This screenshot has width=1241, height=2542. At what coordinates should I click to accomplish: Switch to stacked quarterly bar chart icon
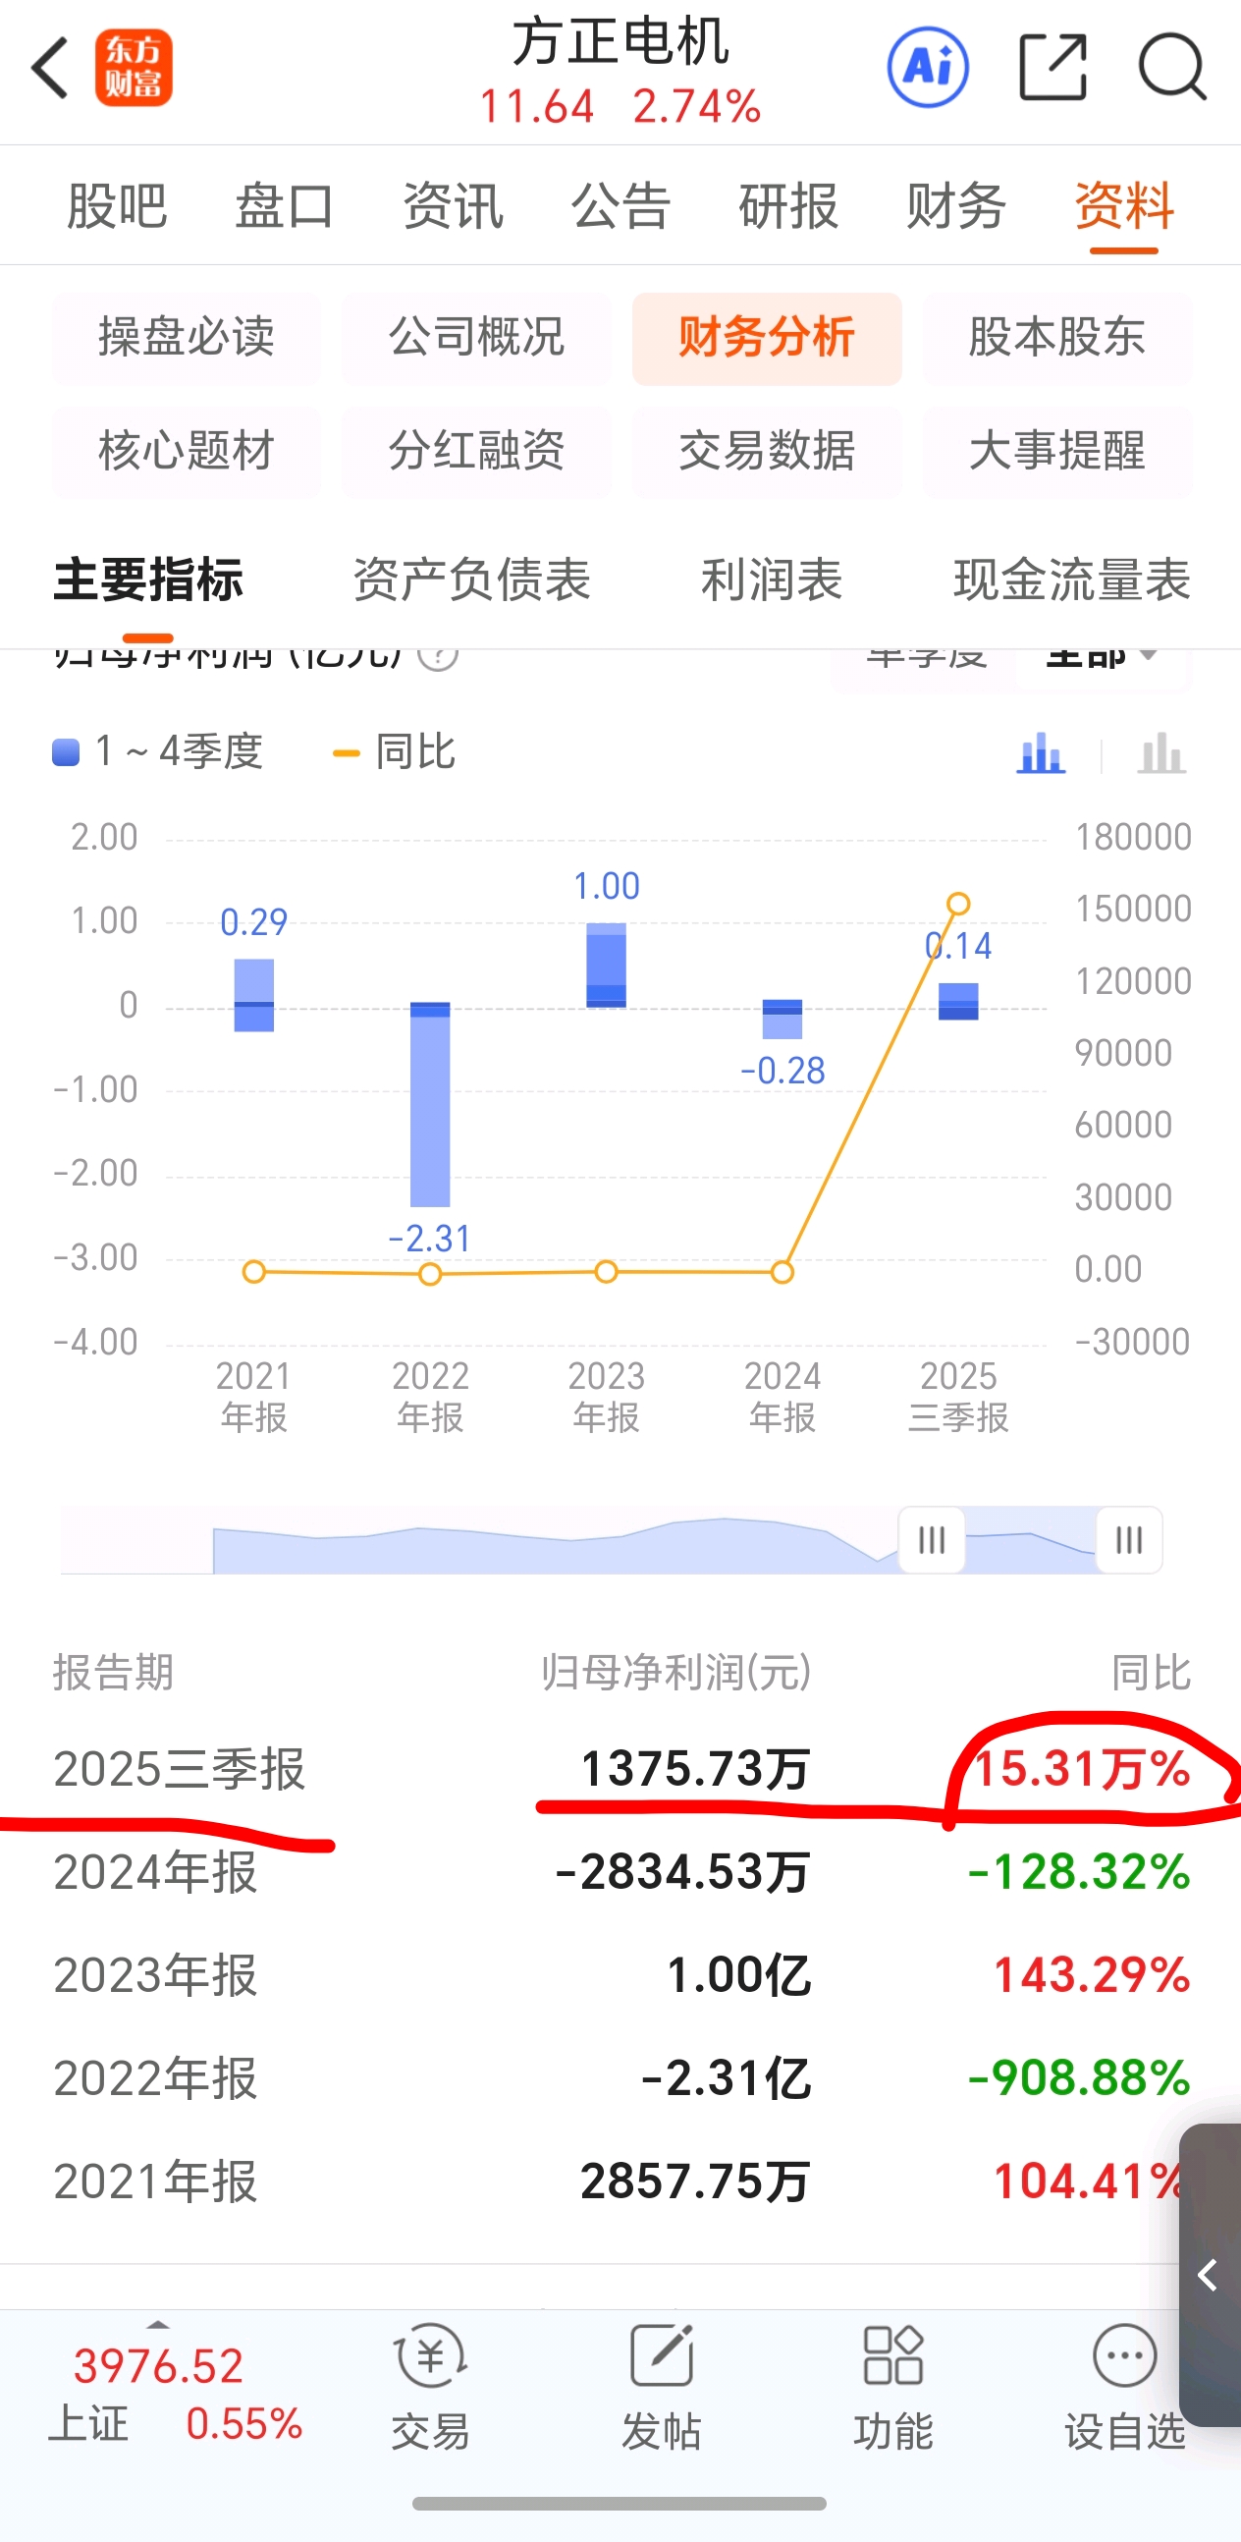[x=1041, y=754]
